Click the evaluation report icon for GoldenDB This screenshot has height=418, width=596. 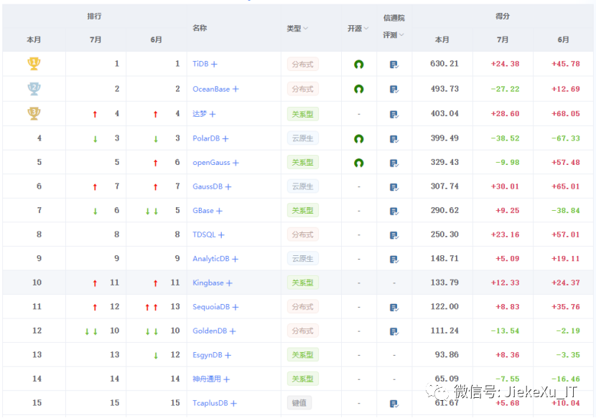click(x=394, y=331)
